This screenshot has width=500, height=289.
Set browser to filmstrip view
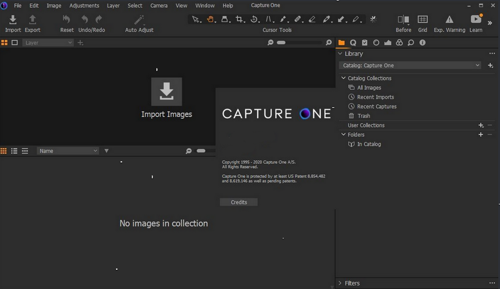[x=25, y=151]
